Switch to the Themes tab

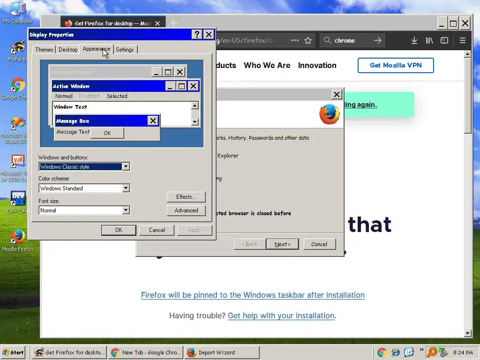44,50
